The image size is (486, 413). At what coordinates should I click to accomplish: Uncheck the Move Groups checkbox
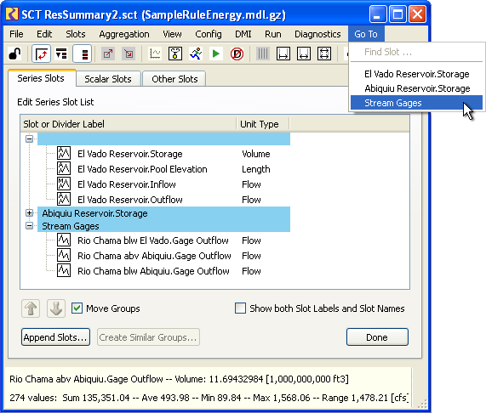pos(77,308)
